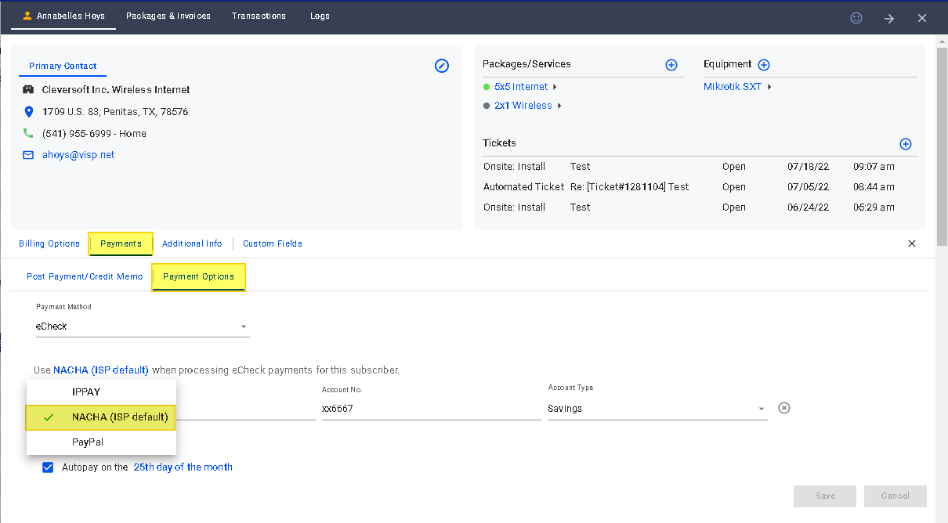Viewport: 948px width, 523px height.
Task: Open the Mikrotik SXT equipment link
Action: [x=733, y=87]
